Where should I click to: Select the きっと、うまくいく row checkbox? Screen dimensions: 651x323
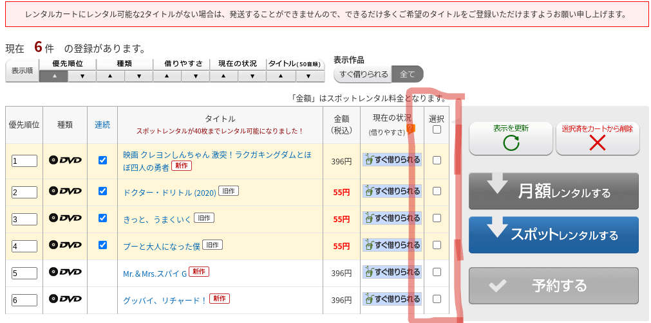(x=437, y=218)
